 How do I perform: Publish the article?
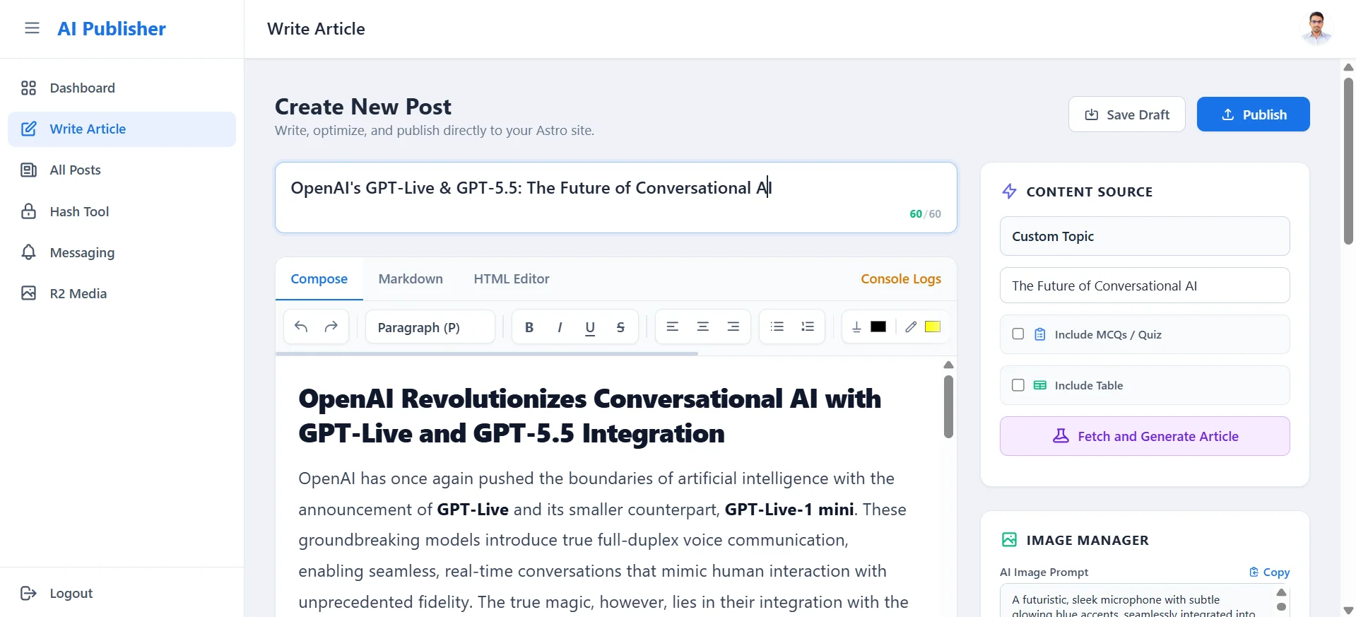tap(1253, 114)
